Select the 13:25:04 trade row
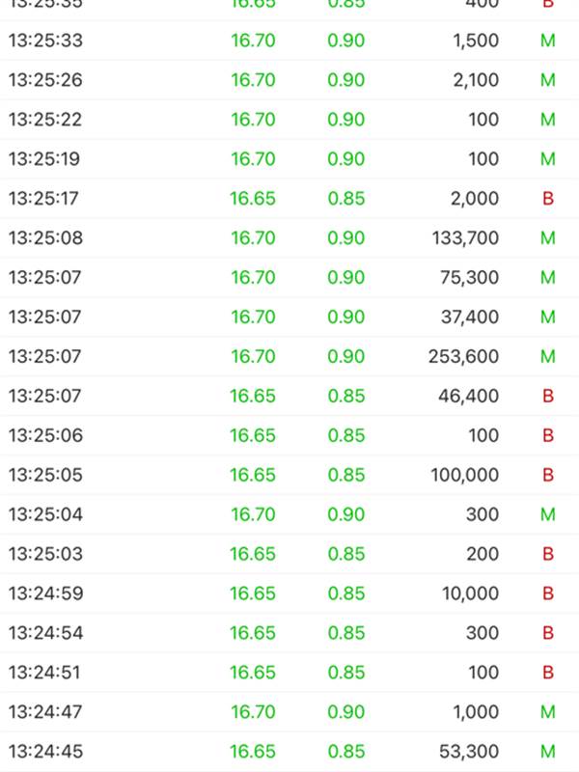The image size is (579, 772). (289, 514)
